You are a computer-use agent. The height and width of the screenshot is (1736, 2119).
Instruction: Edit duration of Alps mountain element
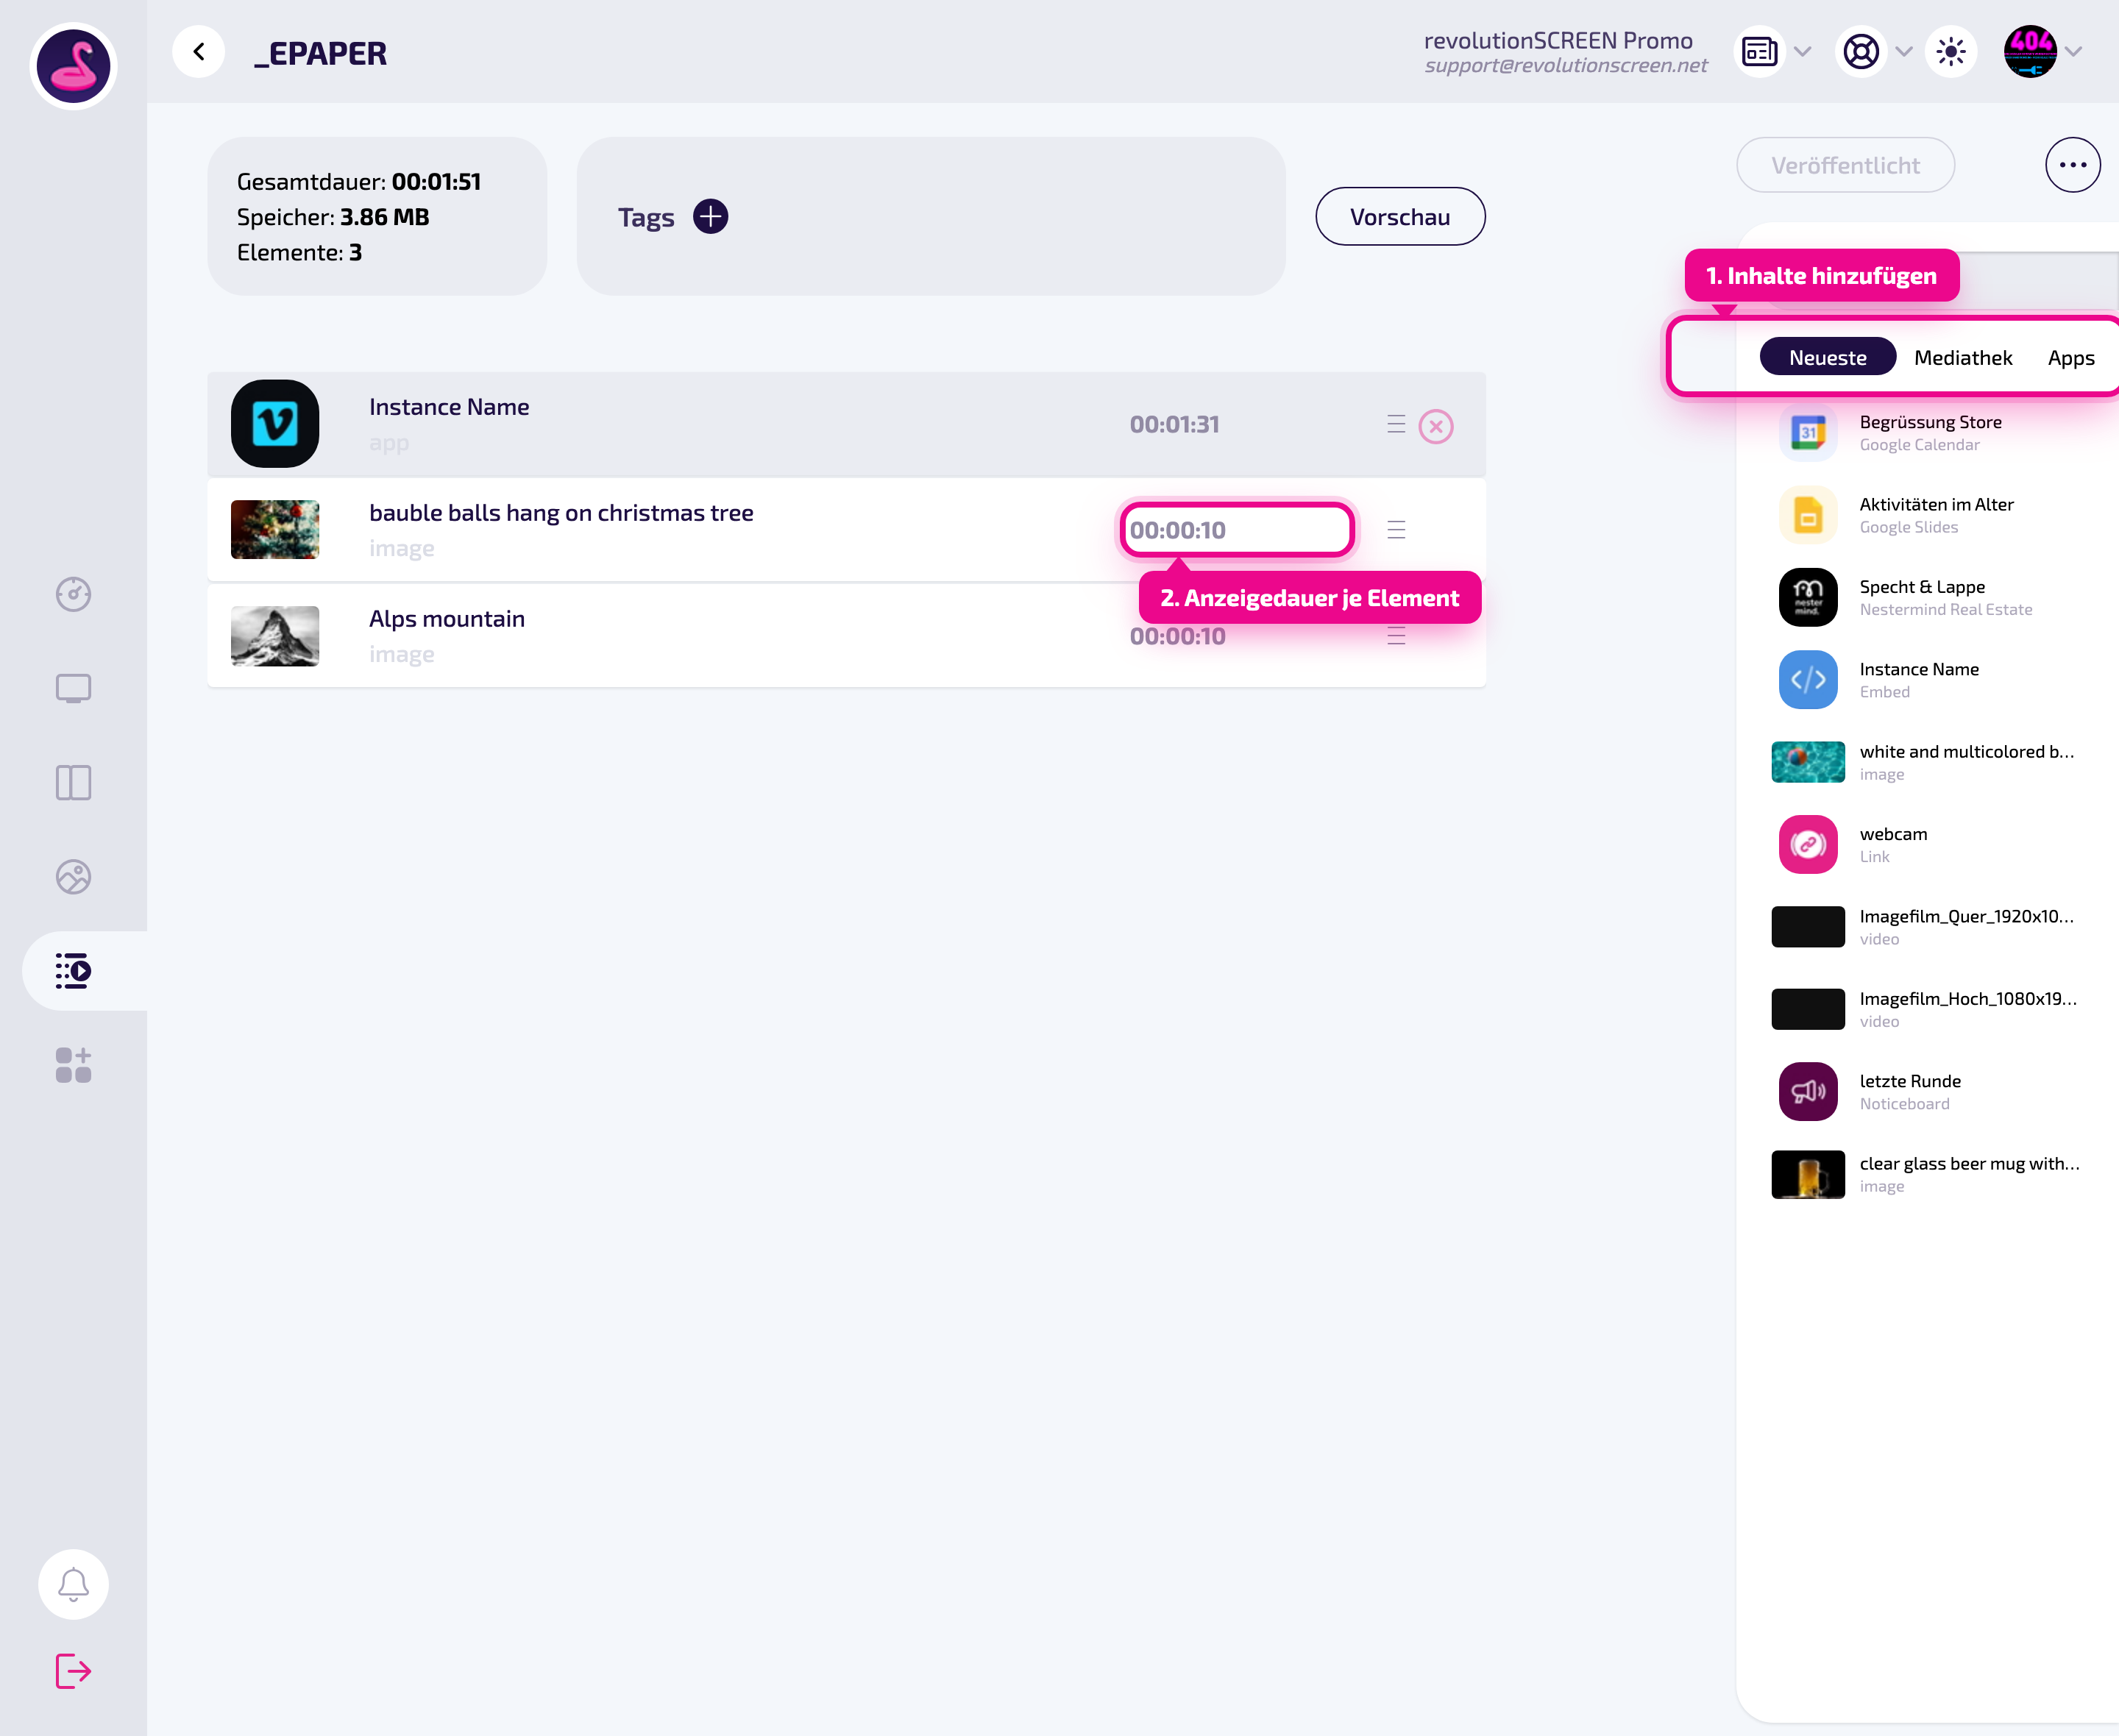pyautogui.click(x=1177, y=636)
